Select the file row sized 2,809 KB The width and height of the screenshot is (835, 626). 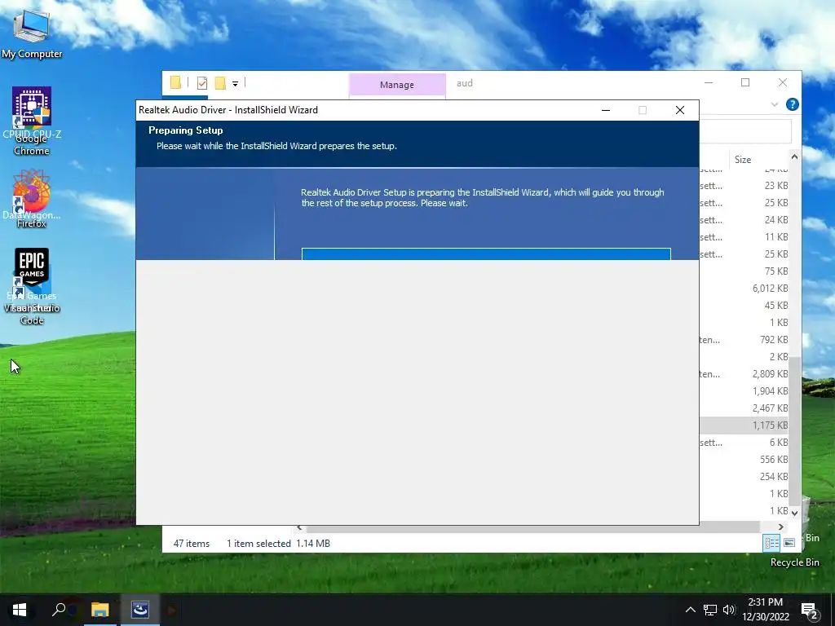744,373
